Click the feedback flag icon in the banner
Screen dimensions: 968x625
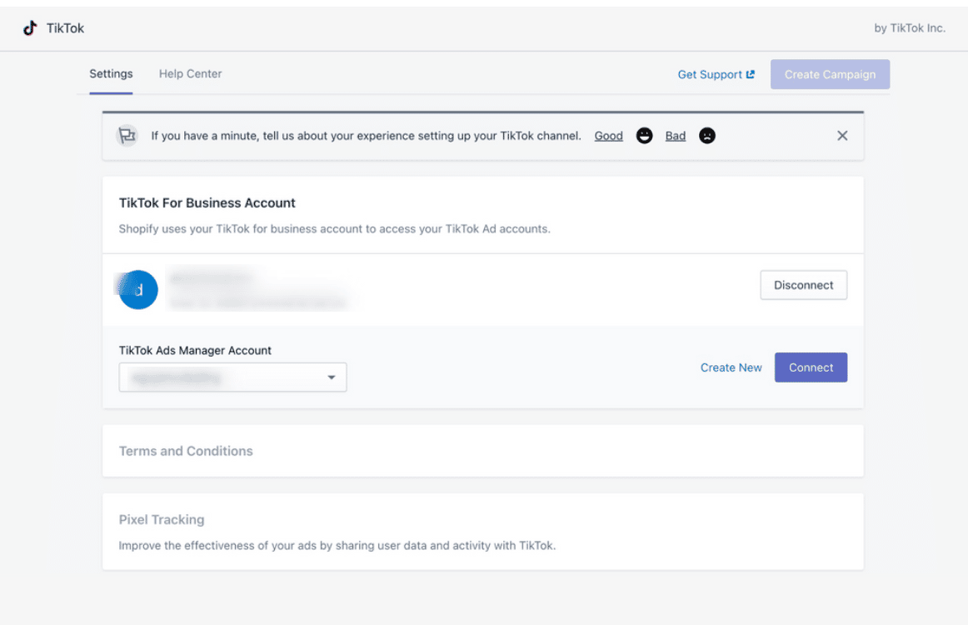point(127,136)
